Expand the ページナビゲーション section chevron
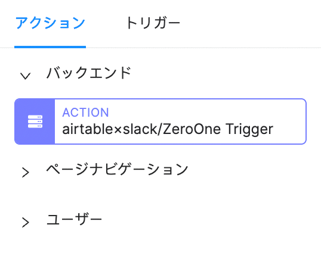Screen dimensions: 321x262 26,173
